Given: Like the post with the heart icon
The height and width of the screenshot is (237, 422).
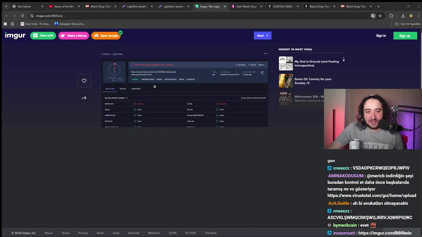Looking at the screenshot, I should 84,81.
